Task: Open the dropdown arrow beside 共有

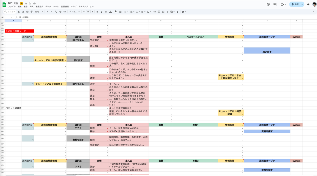Action: pos(302,4)
